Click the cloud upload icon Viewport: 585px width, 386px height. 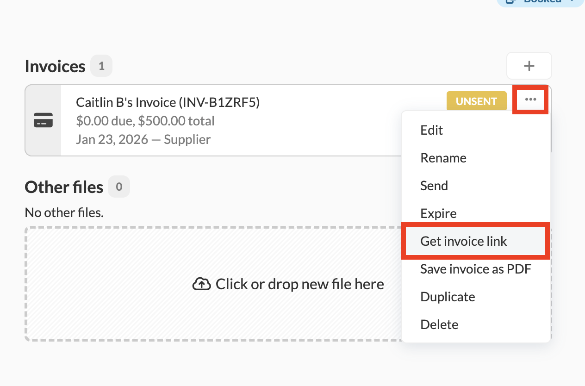(201, 284)
